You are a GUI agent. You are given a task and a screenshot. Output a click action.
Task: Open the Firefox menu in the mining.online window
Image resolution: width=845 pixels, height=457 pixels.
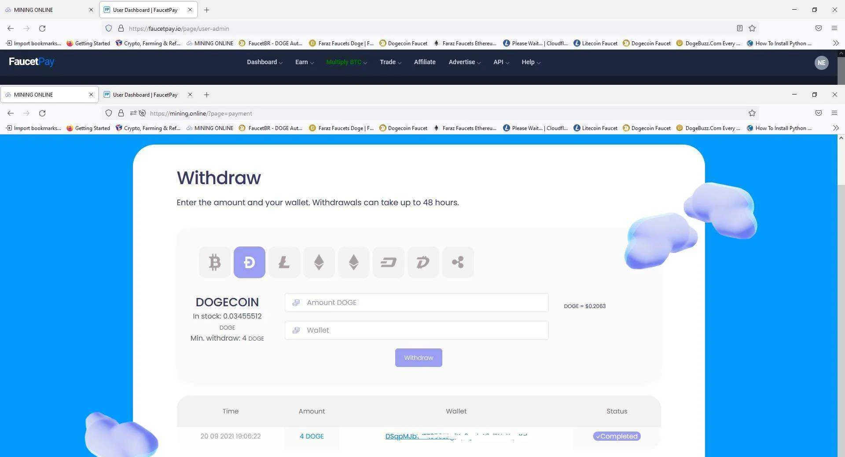(x=834, y=113)
